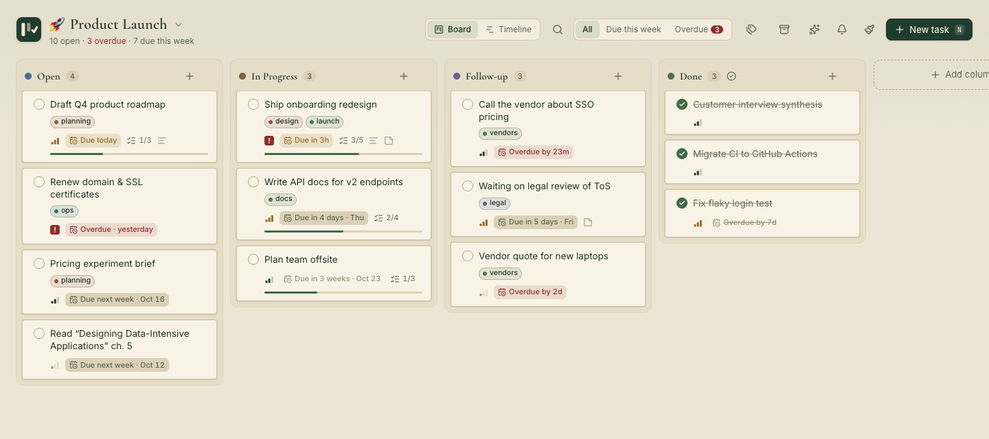Click the subtask checklist 2/4 on Write API docs
The width and height of the screenshot is (989, 439).
click(387, 218)
